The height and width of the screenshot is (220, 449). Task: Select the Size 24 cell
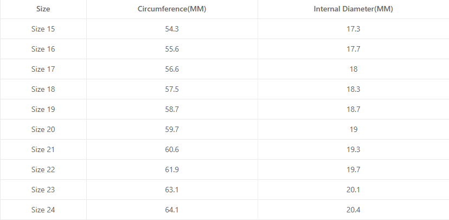43,210
